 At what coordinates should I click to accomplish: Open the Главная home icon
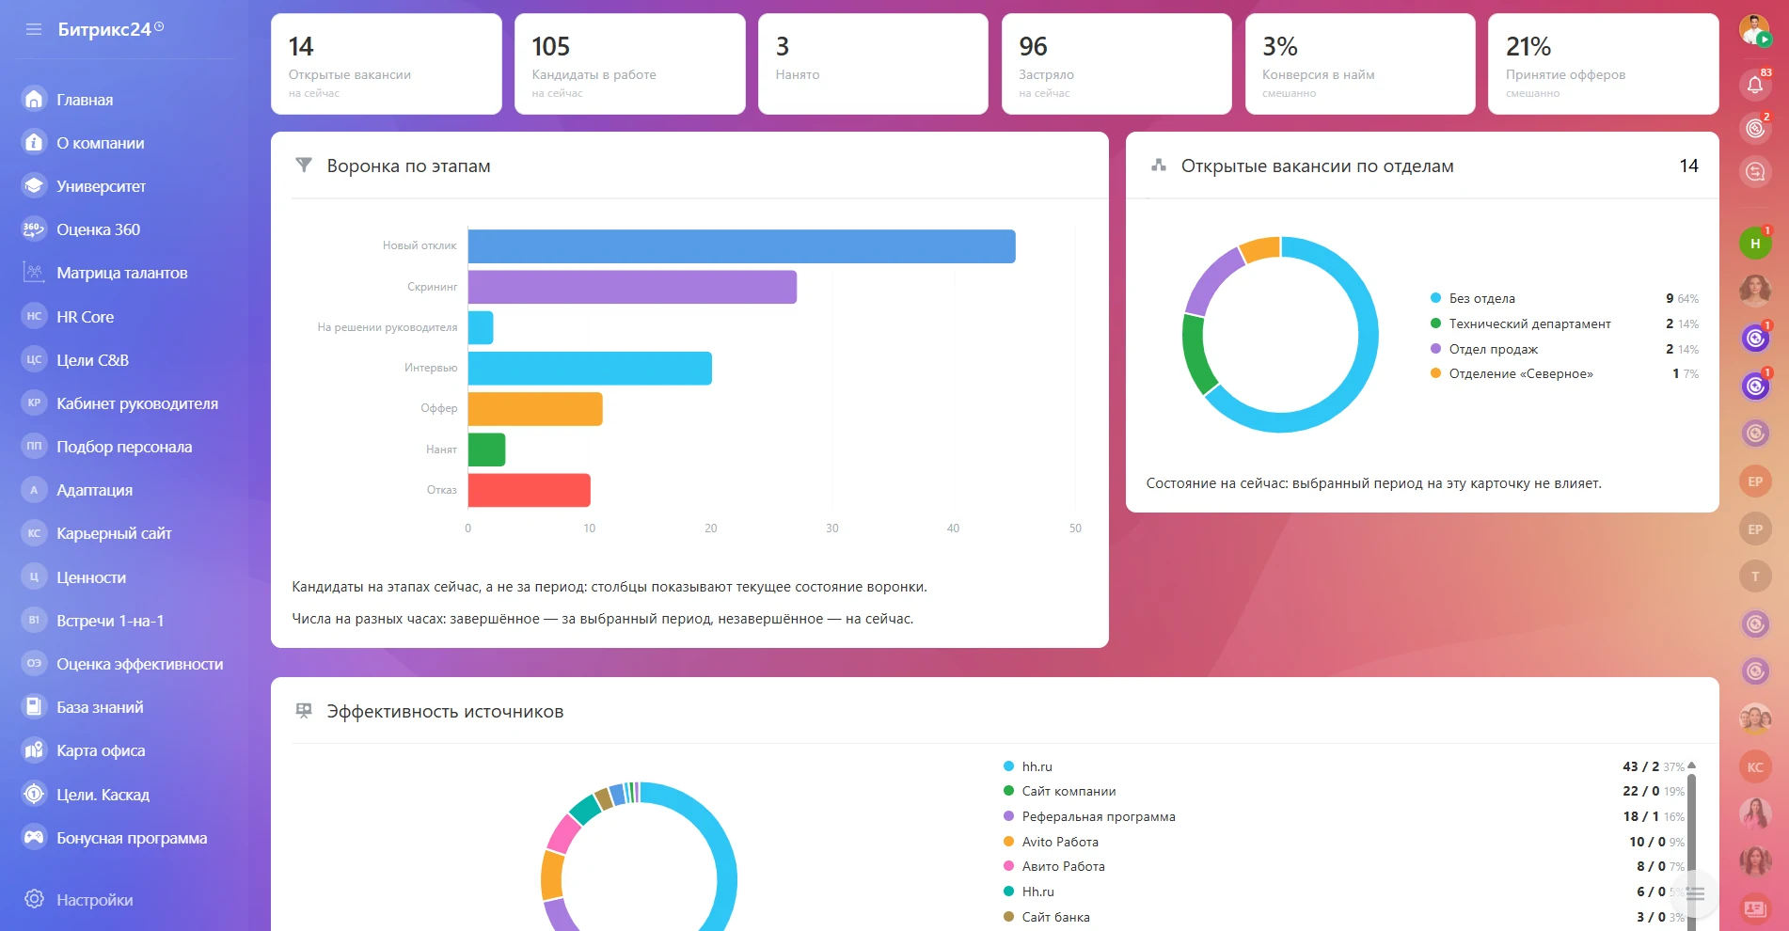click(x=34, y=99)
